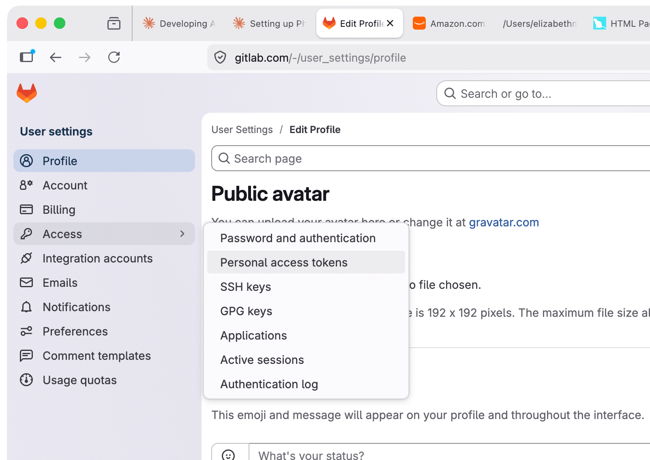Open Applications from Access menu
Image resolution: width=650 pixels, height=460 pixels.
point(306,335)
